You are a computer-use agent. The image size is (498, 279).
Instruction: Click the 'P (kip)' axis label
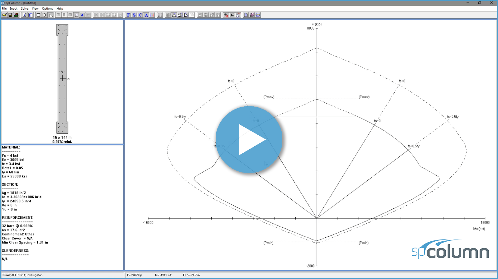click(317, 24)
